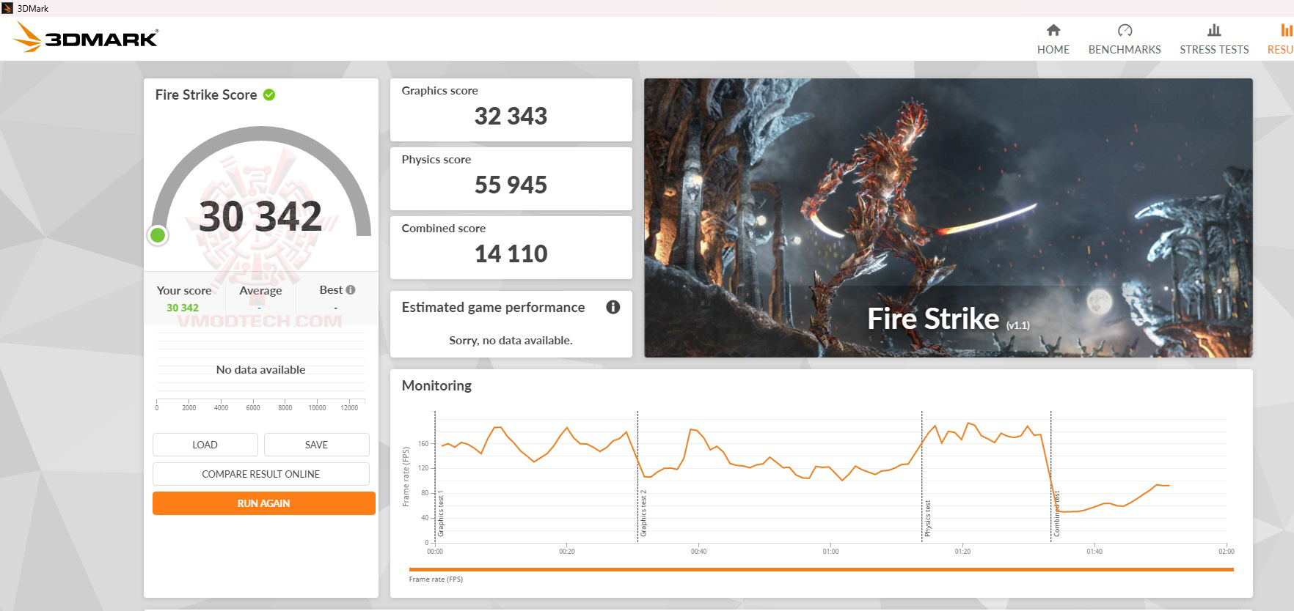Switch to the BENCHMARKS tab label
1294x611 pixels.
tap(1125, 50)
